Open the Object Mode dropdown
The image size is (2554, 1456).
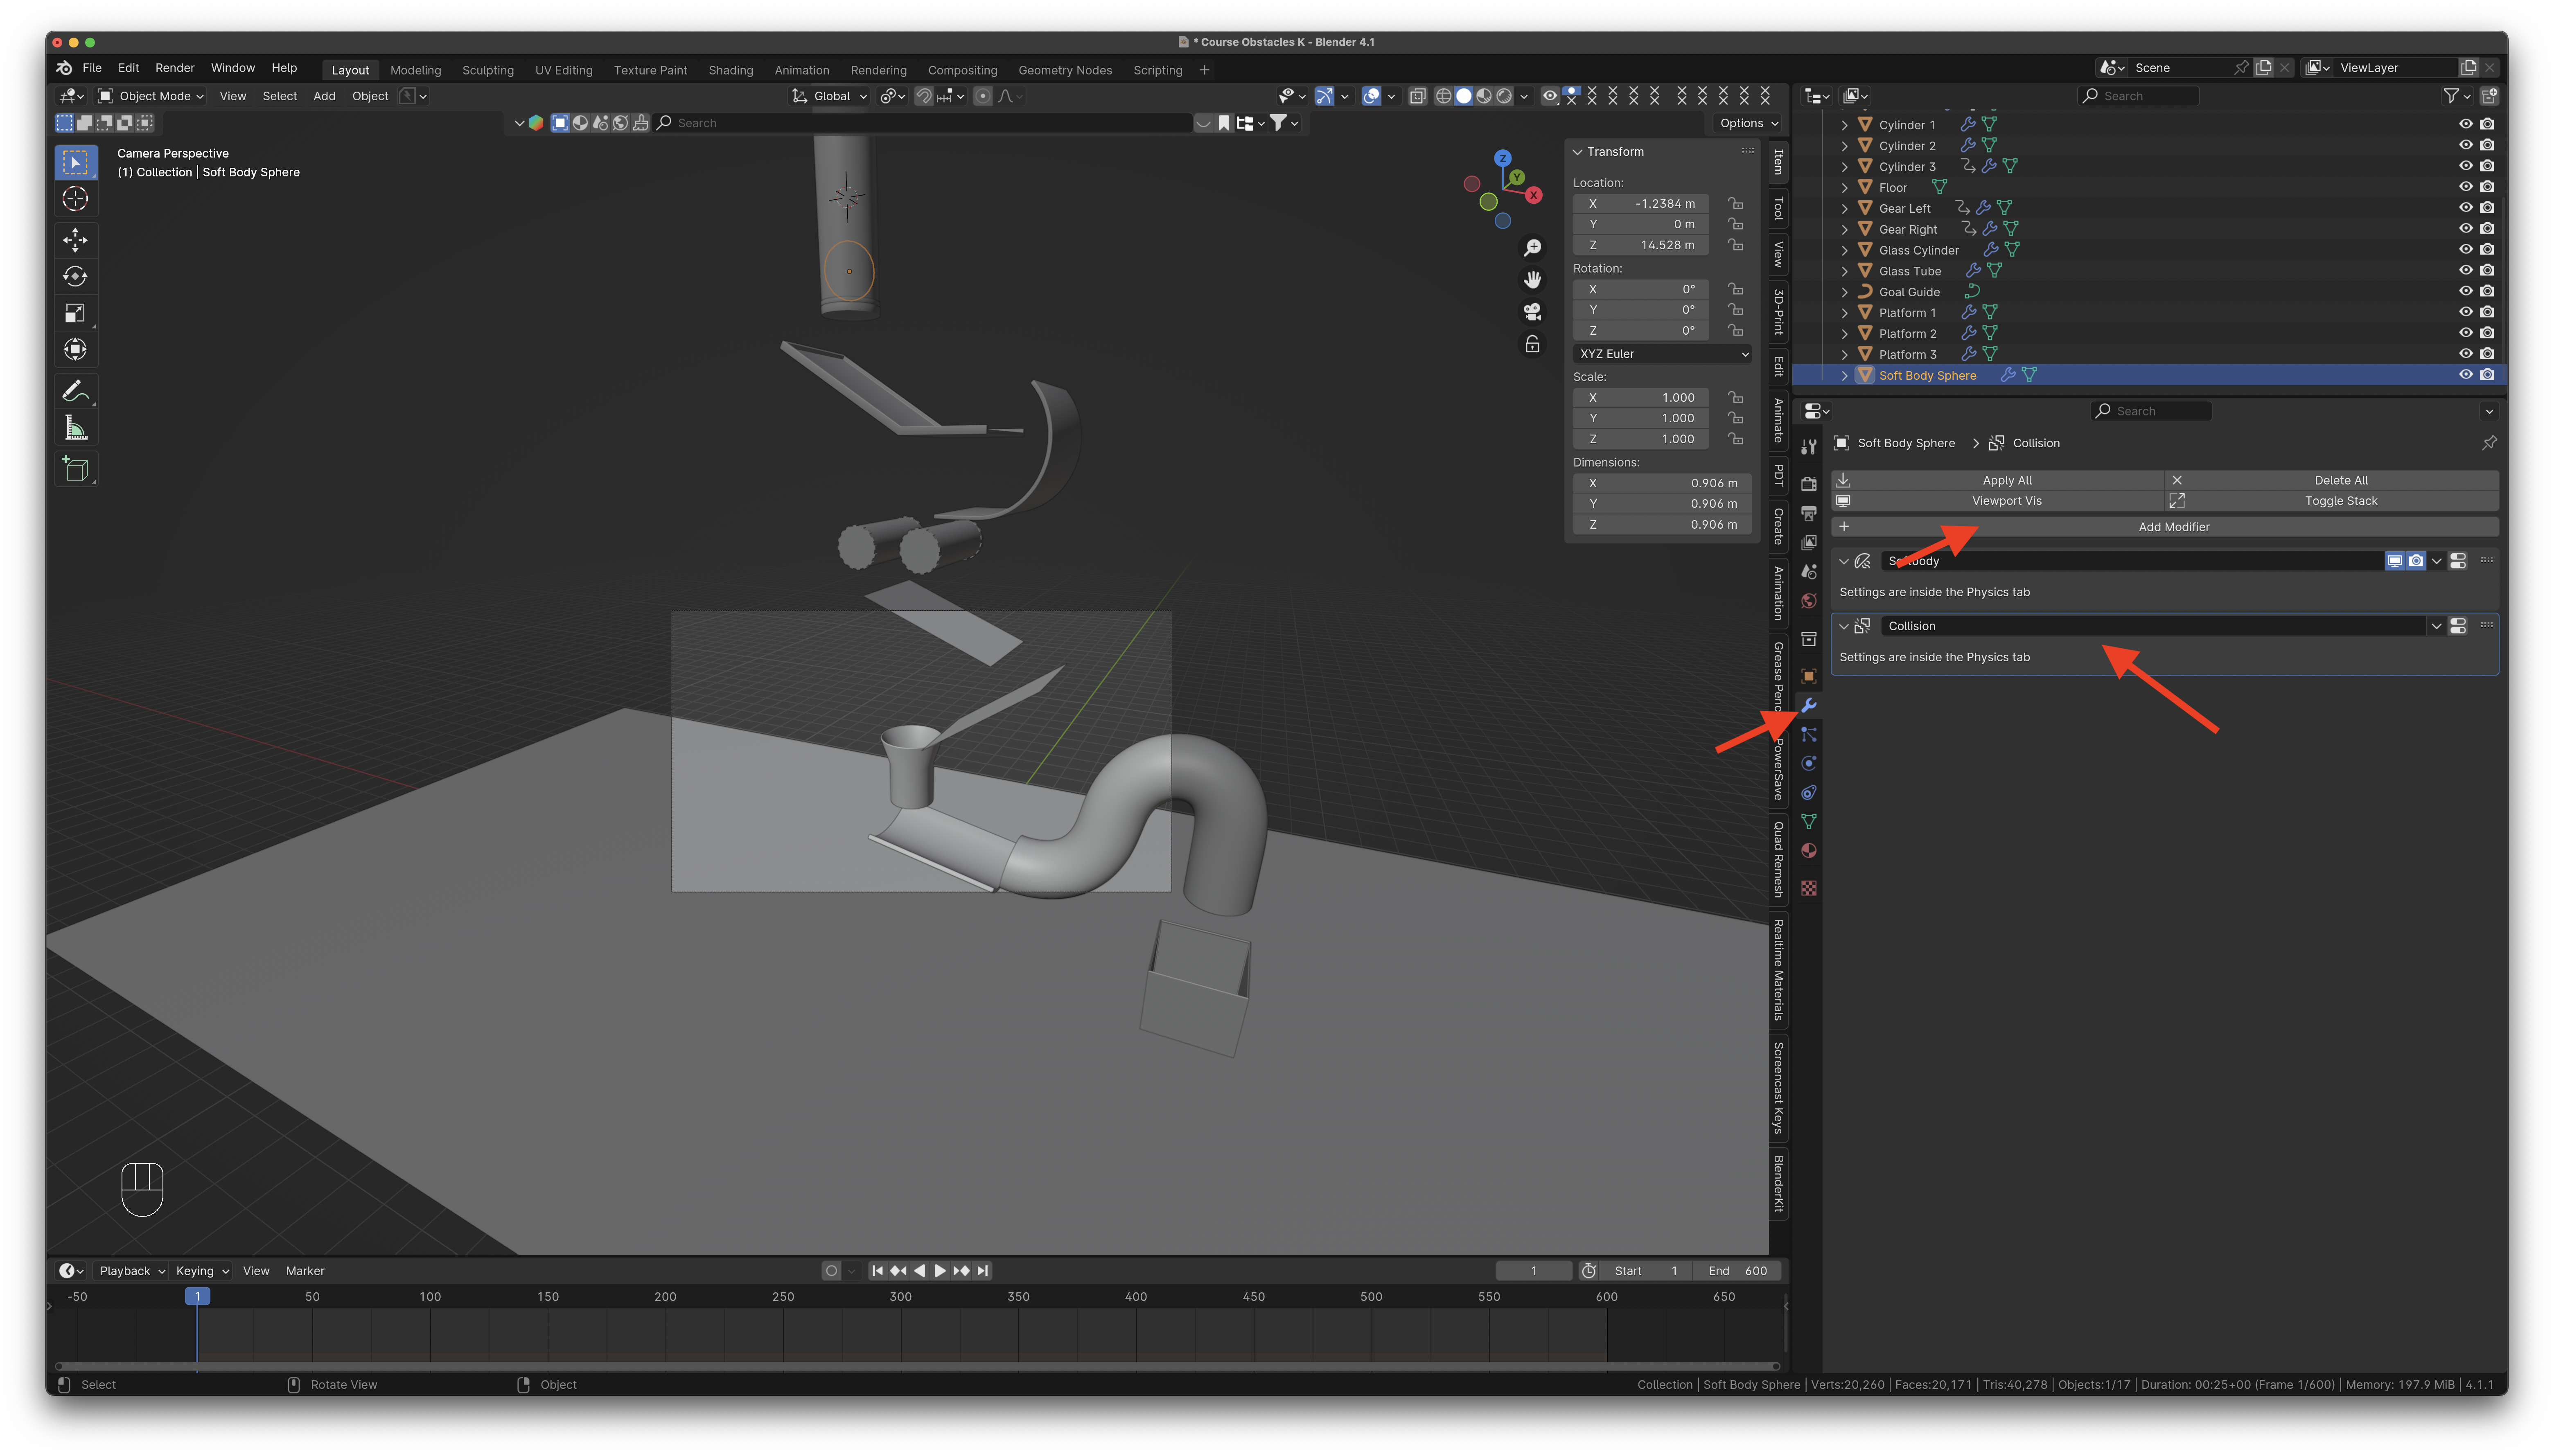point(152,96)
